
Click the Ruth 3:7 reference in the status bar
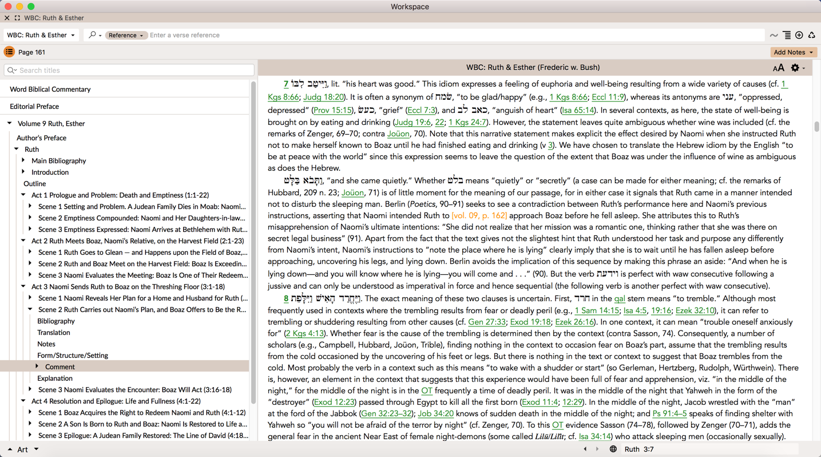pos(639,450)
